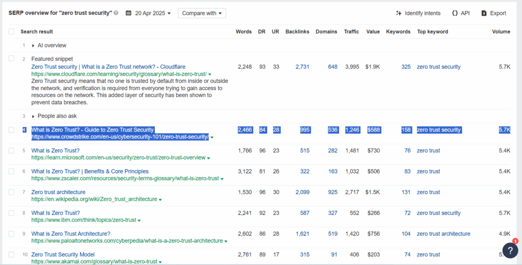The image size is (522, 265).
Task: Click the Domains column header
Action: click(326, 32)
